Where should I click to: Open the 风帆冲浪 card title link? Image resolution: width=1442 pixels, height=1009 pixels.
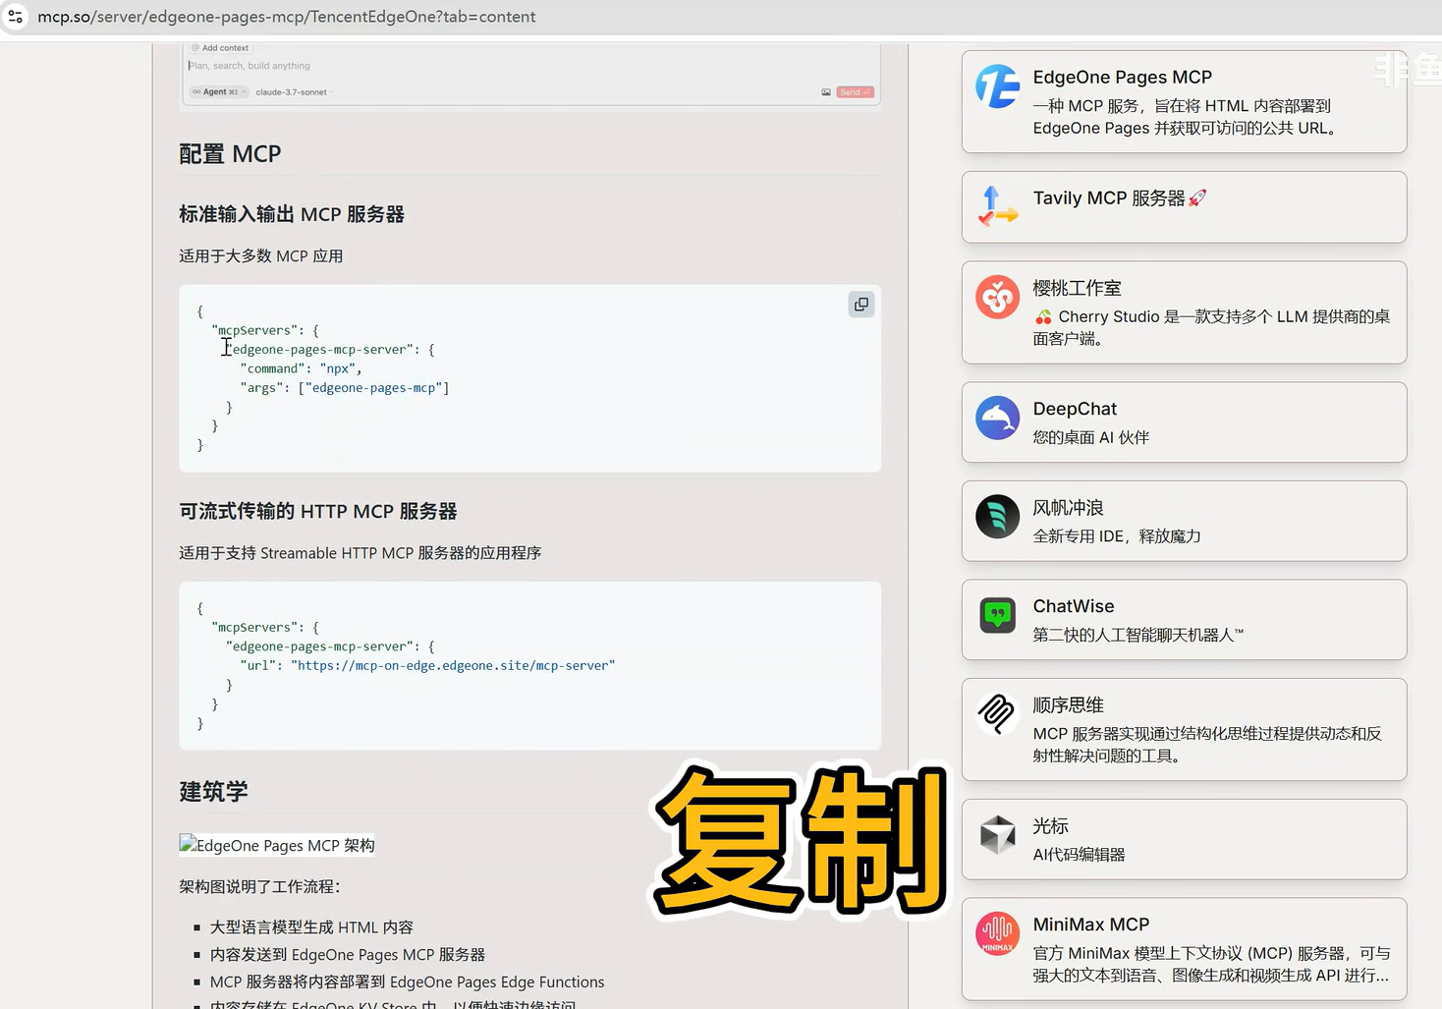[1068, 508]
